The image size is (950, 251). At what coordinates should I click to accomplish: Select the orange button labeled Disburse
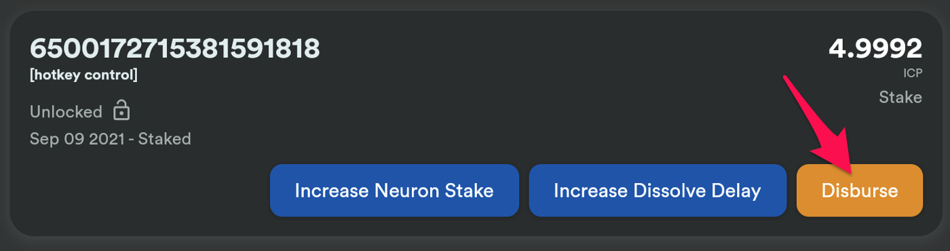point(860,191)
